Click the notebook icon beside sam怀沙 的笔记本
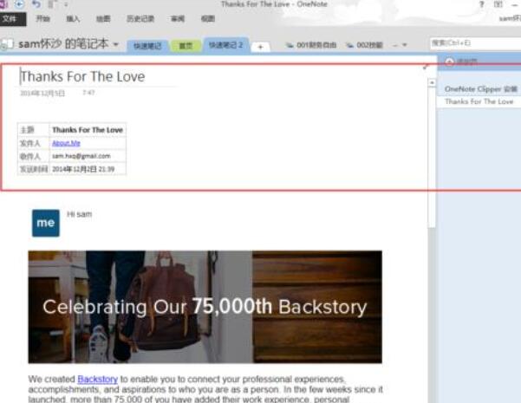This screenshot has height=403, width=521. click(x=8, y=43)
